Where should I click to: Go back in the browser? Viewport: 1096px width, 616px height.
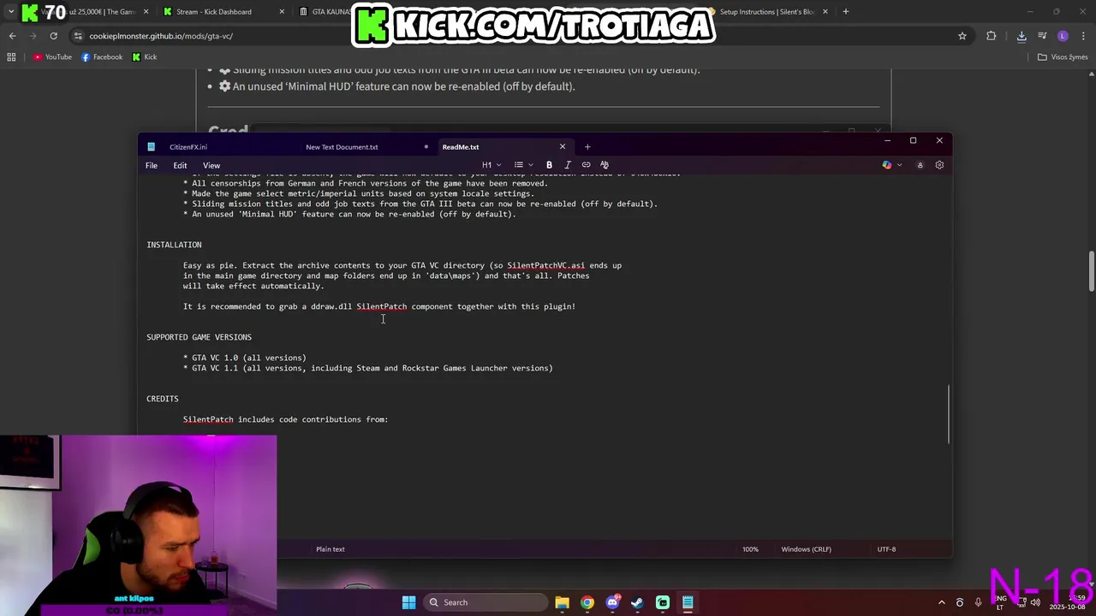pyautogui.click(x=12, y=36)
